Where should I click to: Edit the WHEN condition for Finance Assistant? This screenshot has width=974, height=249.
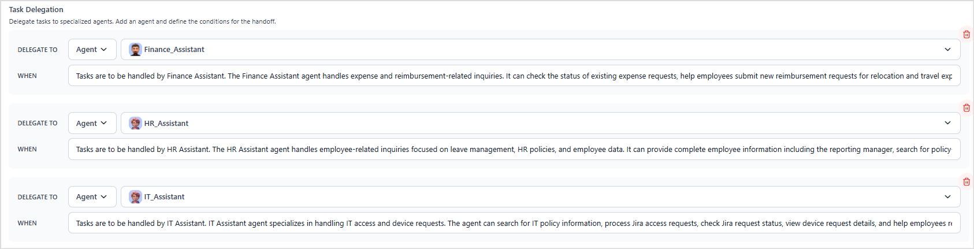coord(514,76)
